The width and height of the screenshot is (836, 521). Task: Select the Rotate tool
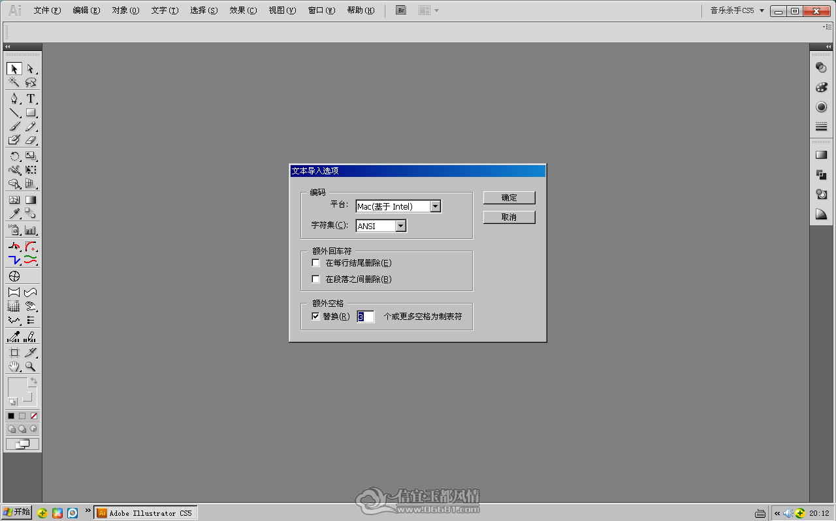(x=14, y=156)
